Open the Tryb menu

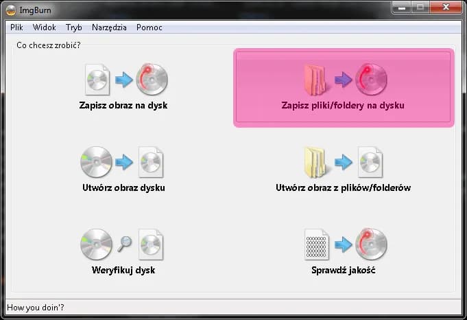click(x=74, y=27)
